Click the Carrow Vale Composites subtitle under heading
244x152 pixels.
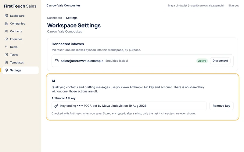[x=64, y=32]
